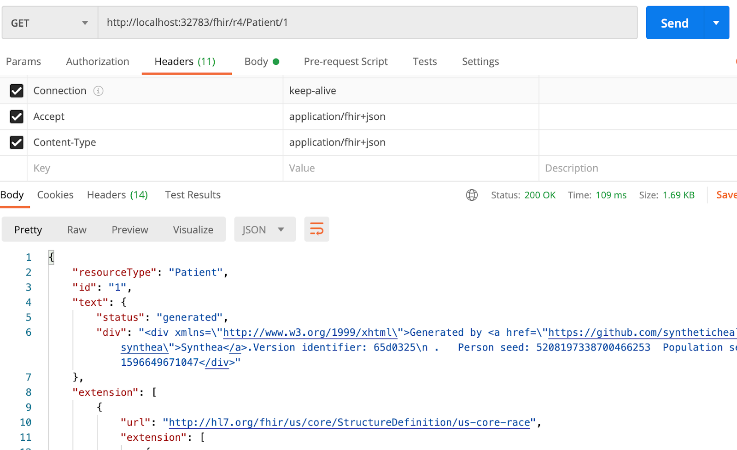Image resolution: width=737 pixels, height=450 pixels.
Task: Click the w3.org xhtml link
Action: coord(310,333)
